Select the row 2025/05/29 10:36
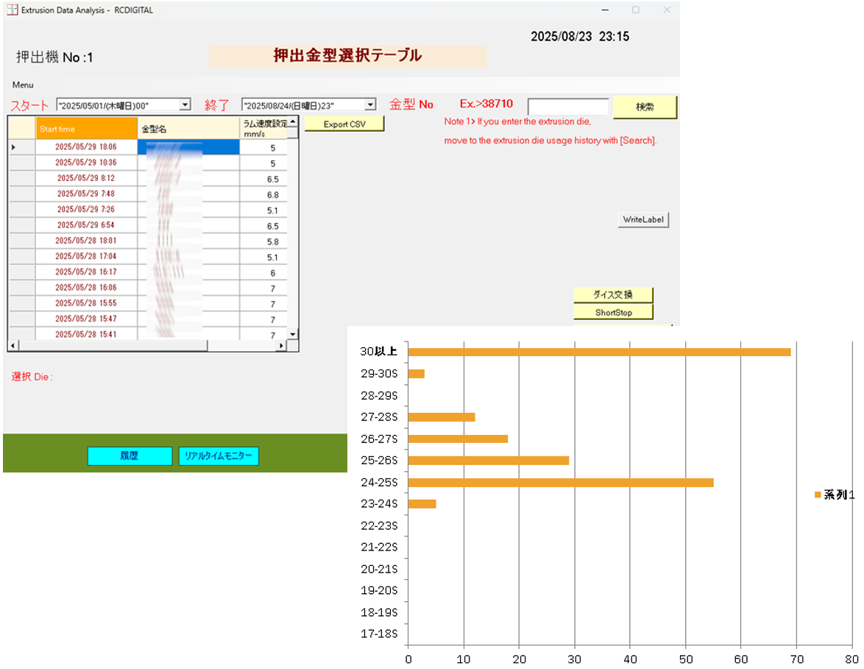This screenshot has width=864, height=669. [x=86, y=163]
